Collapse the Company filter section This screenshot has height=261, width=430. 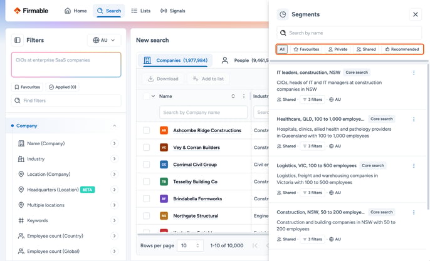coord(114,126)
